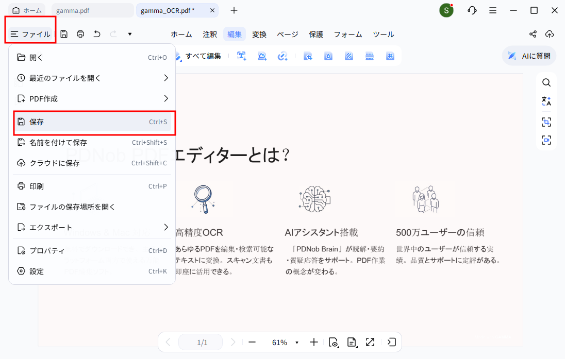Click the AIに質問 button

[528, 56]
